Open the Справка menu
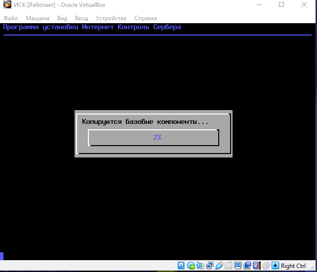 [x=146, y=18]
